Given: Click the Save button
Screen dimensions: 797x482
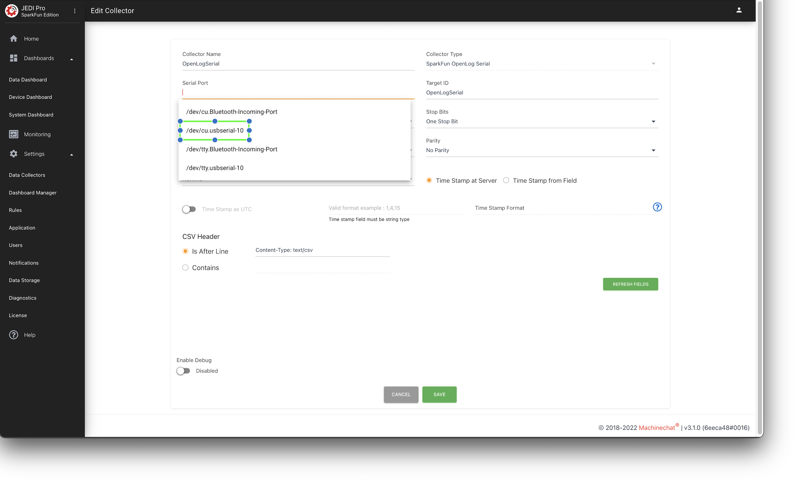Looking at the screenshot, I should [x=439, y=395].
